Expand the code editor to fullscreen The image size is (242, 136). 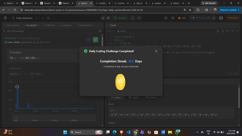[237, 31]
